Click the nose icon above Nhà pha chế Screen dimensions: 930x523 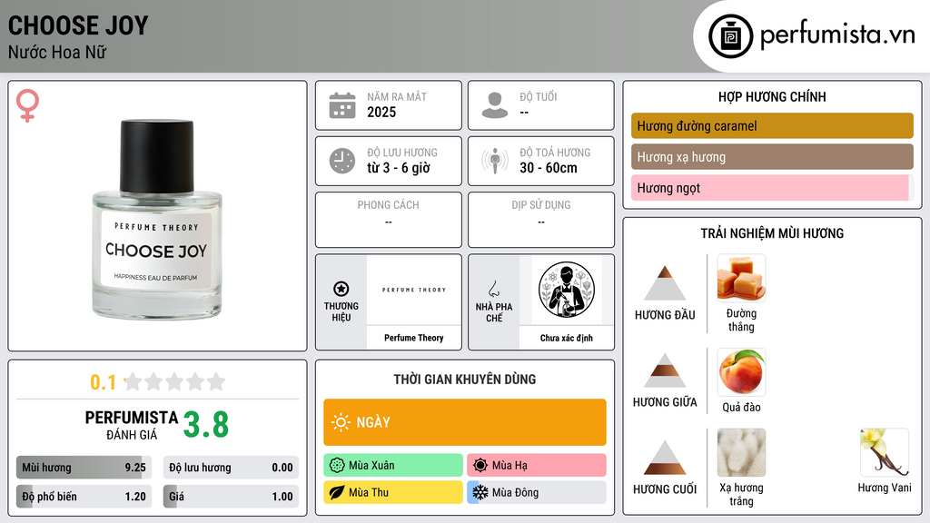click(x=493, y=289)
